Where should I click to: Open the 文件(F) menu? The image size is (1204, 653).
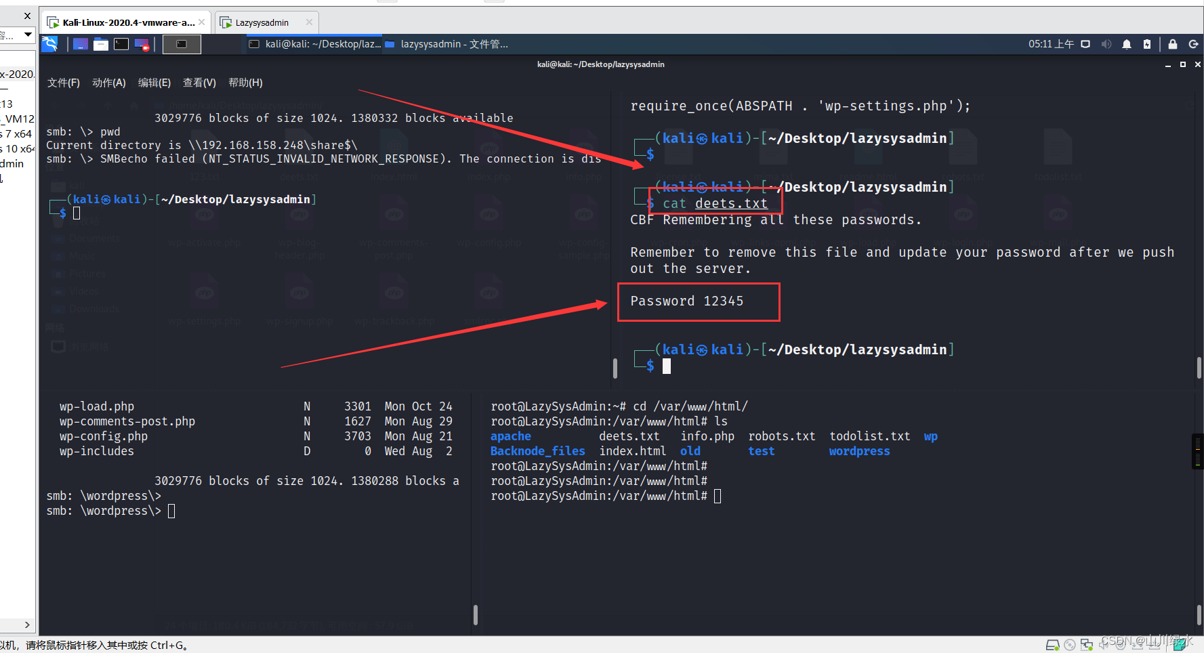pos(63,83)
